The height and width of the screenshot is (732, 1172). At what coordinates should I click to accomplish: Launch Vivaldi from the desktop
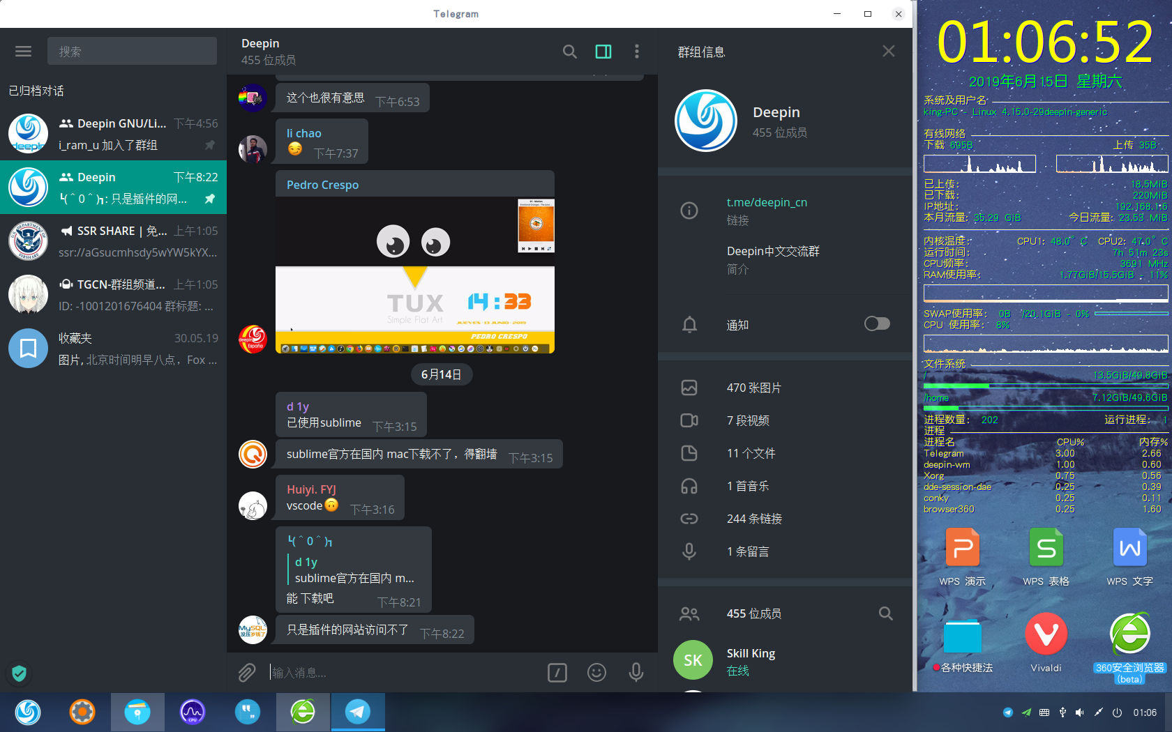1045,634
